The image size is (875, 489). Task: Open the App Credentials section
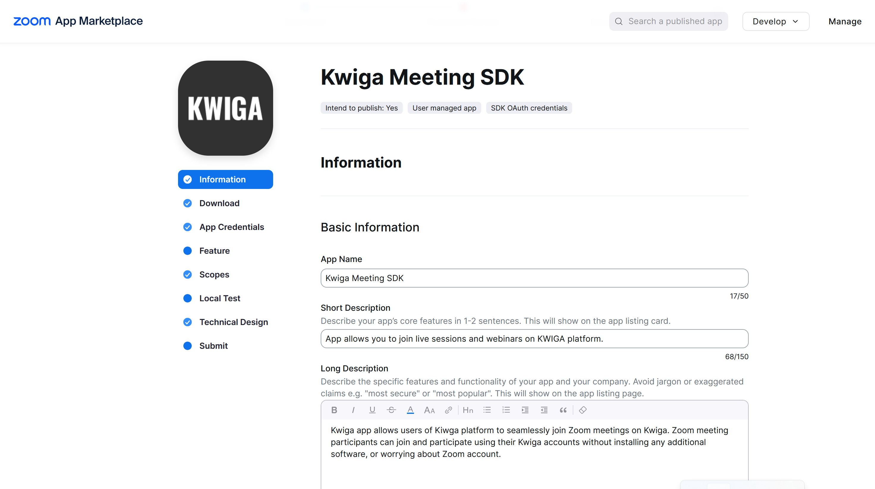[x=226, y=227]
